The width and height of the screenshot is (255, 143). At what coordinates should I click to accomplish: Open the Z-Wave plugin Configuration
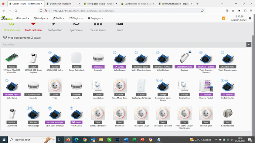coord(55,27)
